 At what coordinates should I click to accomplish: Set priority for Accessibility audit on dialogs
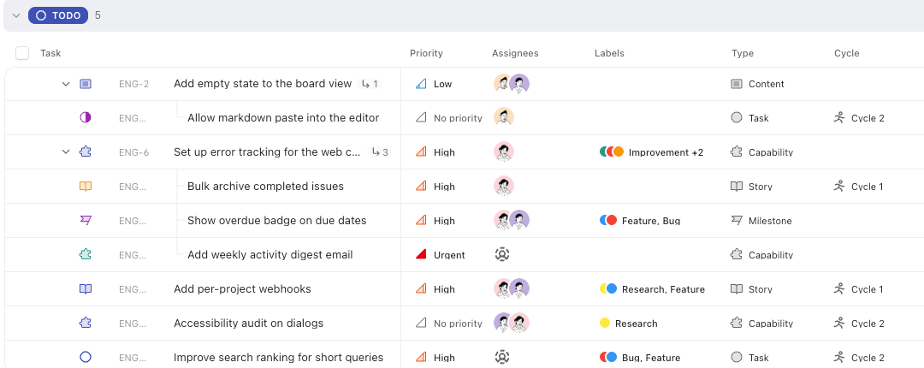(x=448, y=323)
